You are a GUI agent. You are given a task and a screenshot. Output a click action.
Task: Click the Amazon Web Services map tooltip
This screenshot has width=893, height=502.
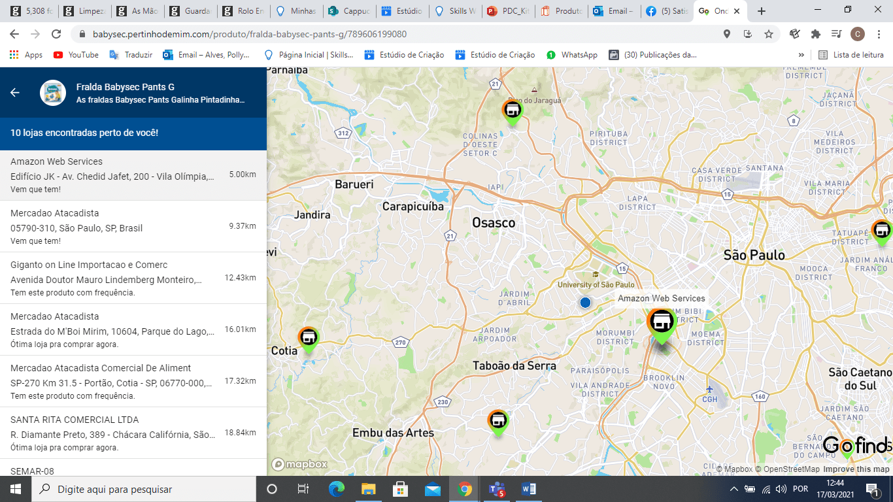point(662,298)
